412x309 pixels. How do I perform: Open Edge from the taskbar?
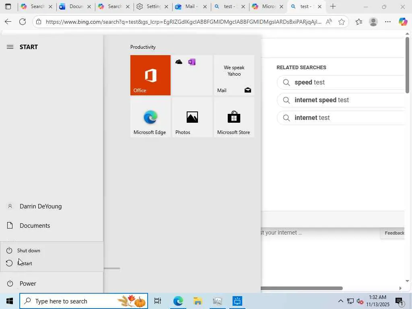click(x=178, y=301)
